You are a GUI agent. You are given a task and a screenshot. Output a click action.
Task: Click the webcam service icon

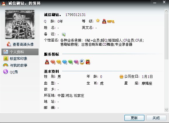click(82, 62)
